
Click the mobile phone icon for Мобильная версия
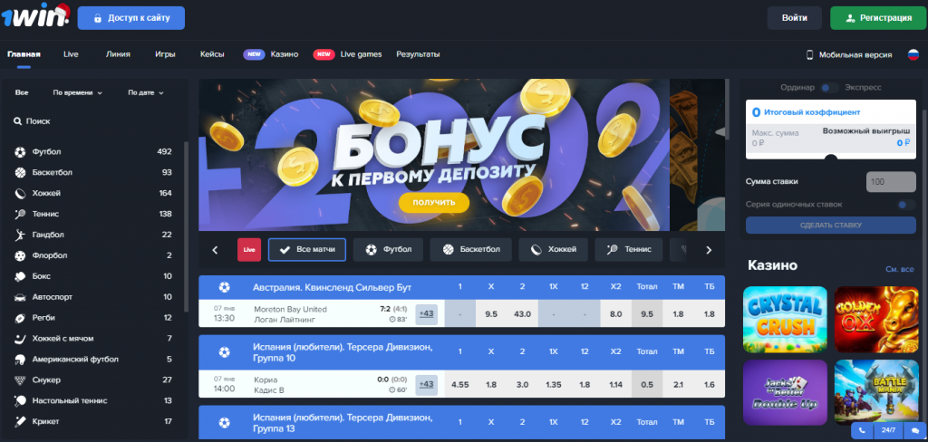pos(809,54)
